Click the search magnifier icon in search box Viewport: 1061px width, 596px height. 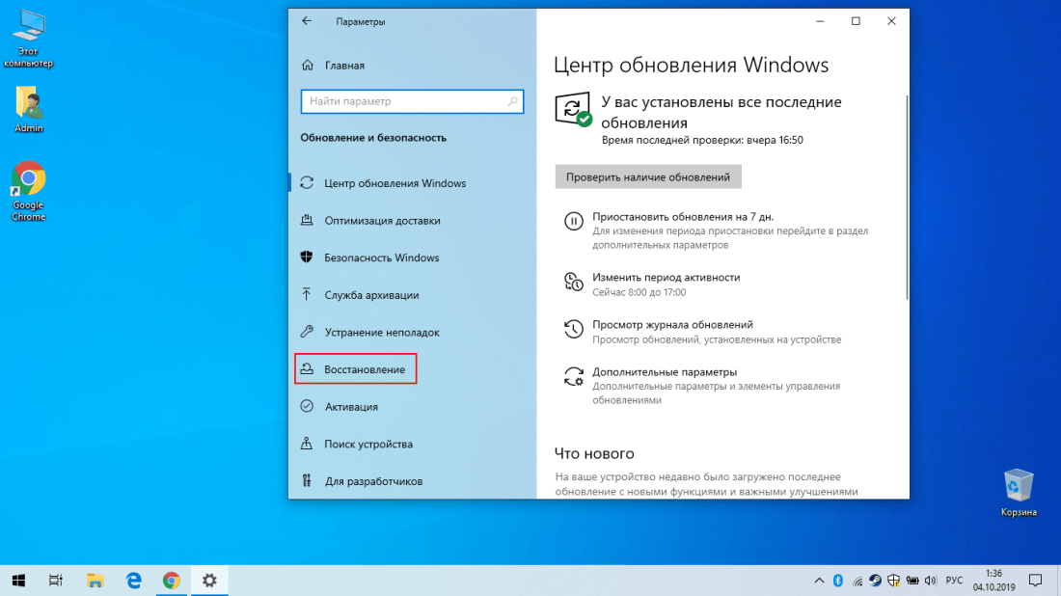click(x=513, y=101)
